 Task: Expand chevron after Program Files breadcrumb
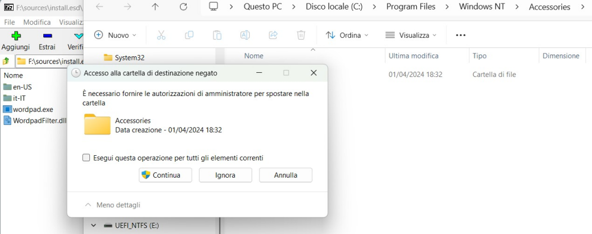(x=447, y=7)
